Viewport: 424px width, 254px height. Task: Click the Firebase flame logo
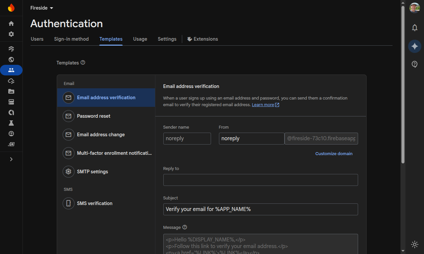pos(11,8)
